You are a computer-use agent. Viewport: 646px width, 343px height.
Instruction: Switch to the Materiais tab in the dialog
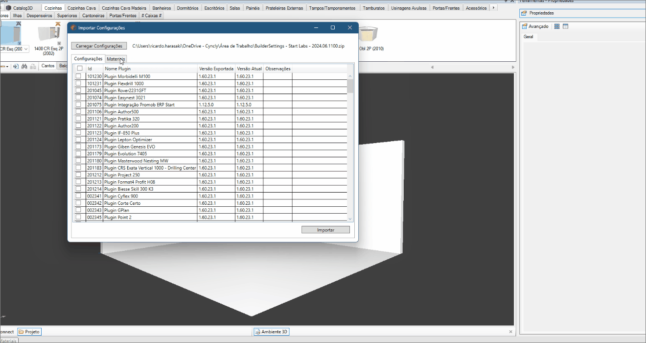coord(116,59)
